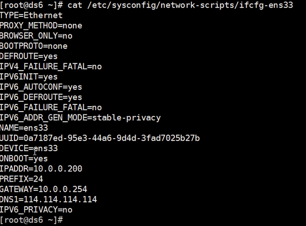The image size is (306, 226).
Task: Click the BROWSER_ONLY=no text
Action: pyautogui.click(x=36, y=36)
